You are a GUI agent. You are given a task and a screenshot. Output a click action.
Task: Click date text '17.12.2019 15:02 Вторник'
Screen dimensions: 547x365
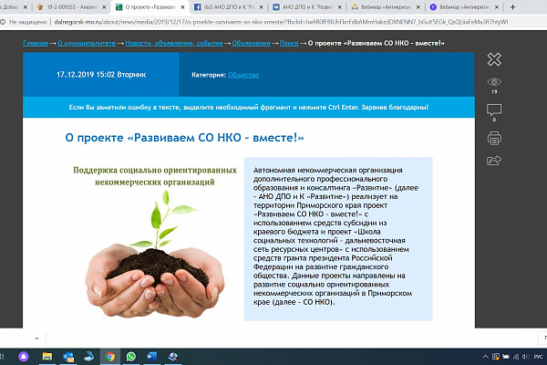click(101, 75)
